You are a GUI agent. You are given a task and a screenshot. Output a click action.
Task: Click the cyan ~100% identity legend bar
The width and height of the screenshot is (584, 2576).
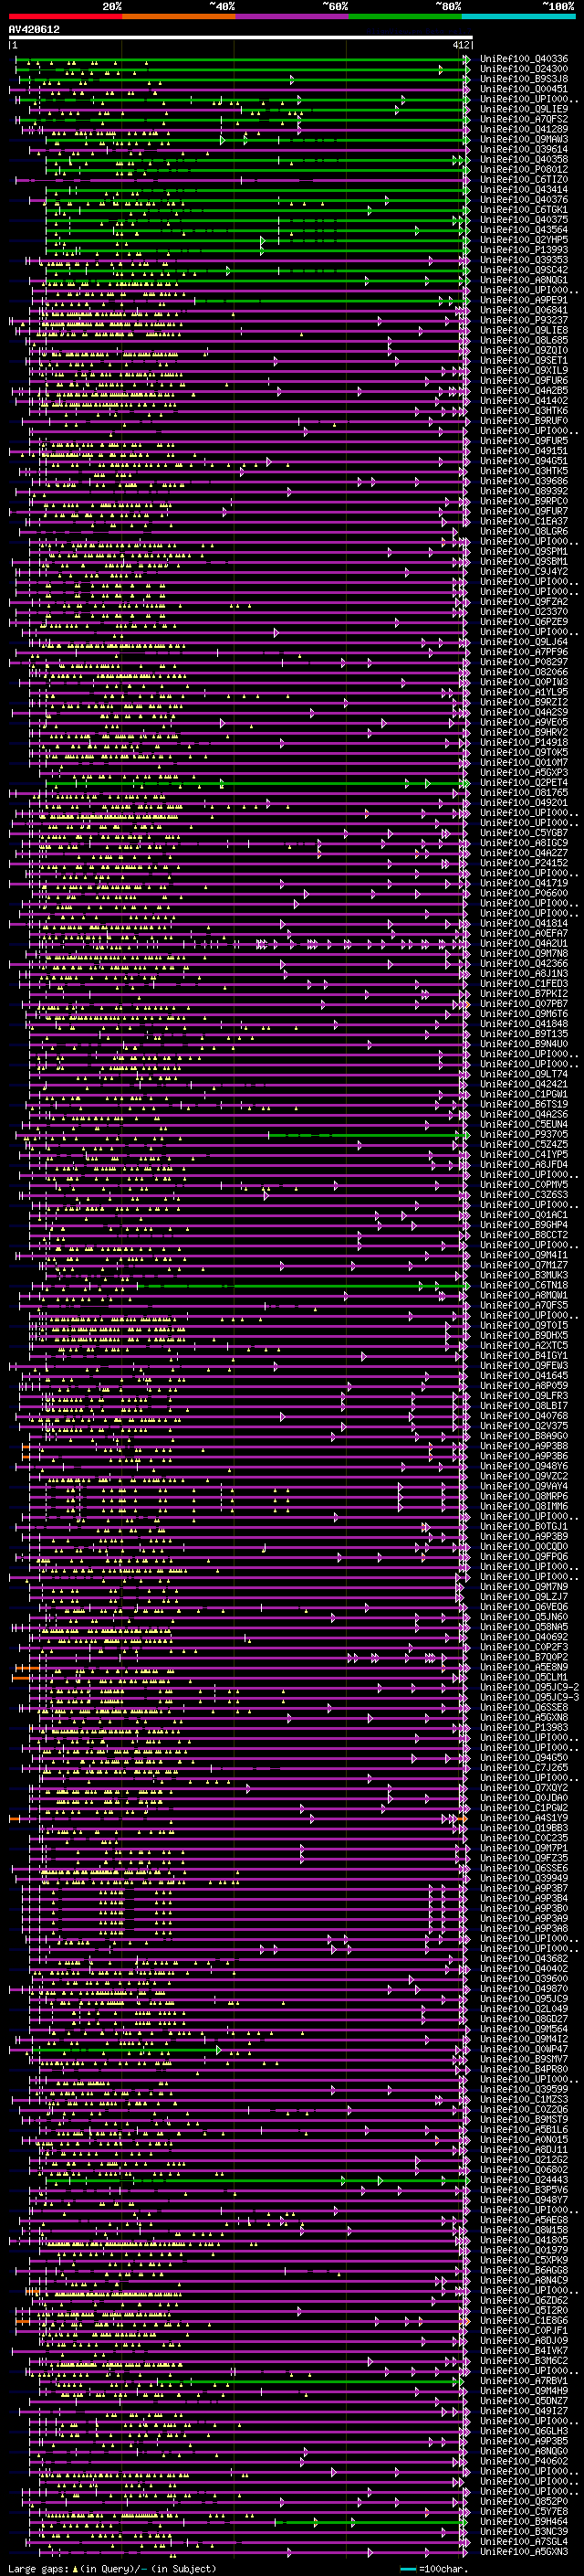point(518,16)
